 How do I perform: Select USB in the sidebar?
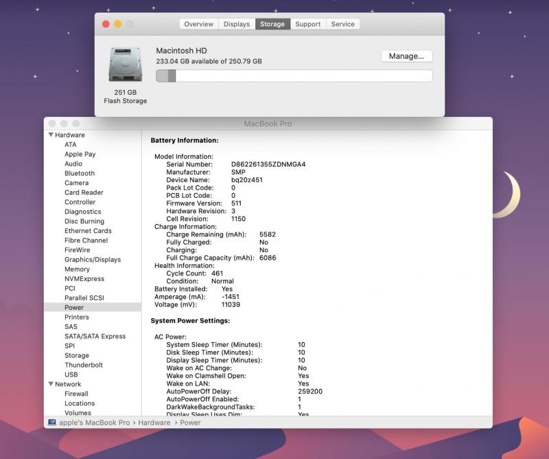(x=71, y=374)
